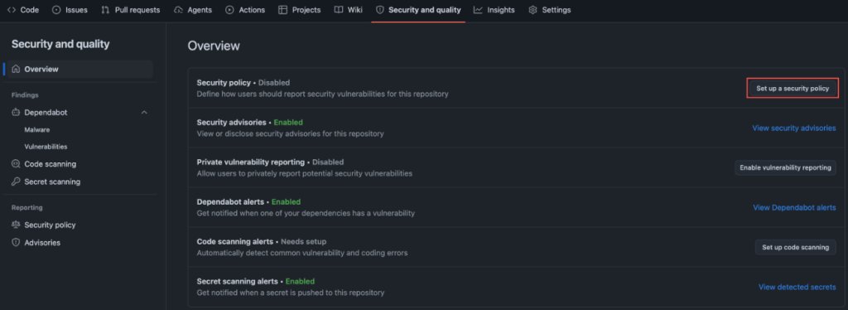Click description 'Get notified when a secret is pushed'
The image size is (848, 310).
tap(291, 293)
